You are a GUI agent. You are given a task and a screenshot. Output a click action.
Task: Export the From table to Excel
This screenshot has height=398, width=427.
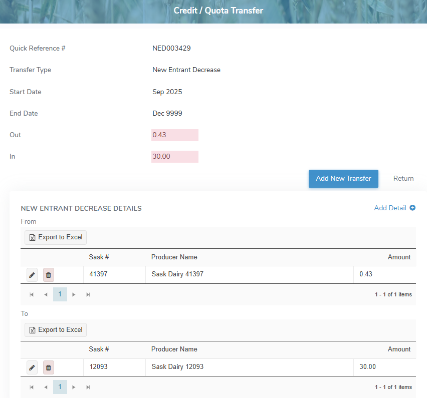pos(56,237)
